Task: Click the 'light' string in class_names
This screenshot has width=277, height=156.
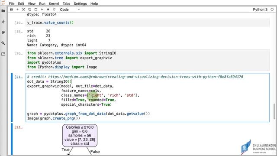Action: tap(96, 95)
